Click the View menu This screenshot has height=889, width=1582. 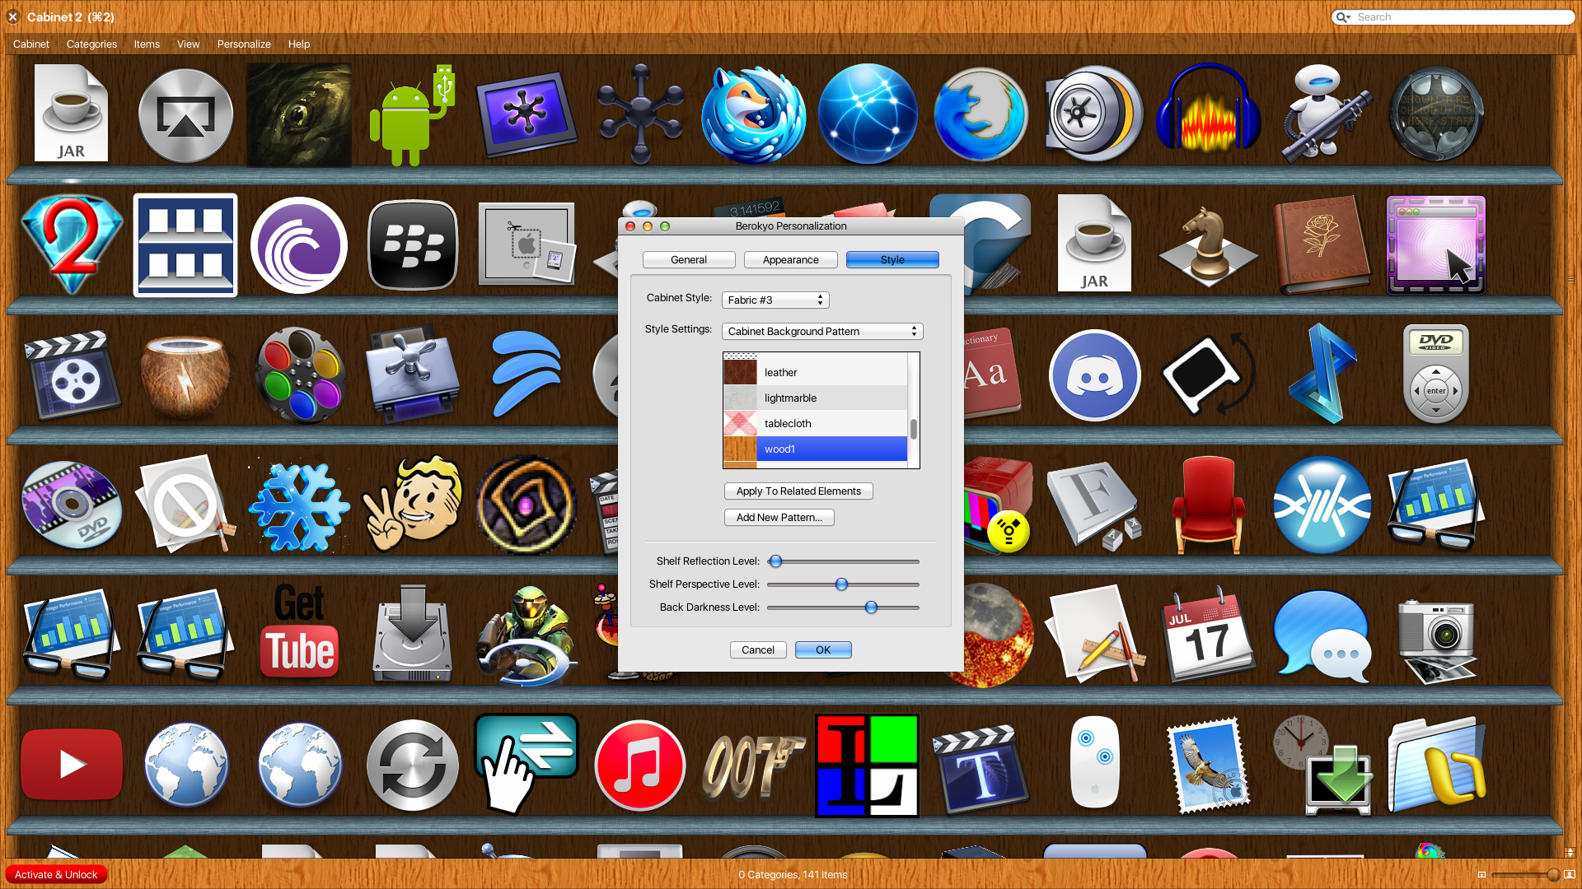188,44
